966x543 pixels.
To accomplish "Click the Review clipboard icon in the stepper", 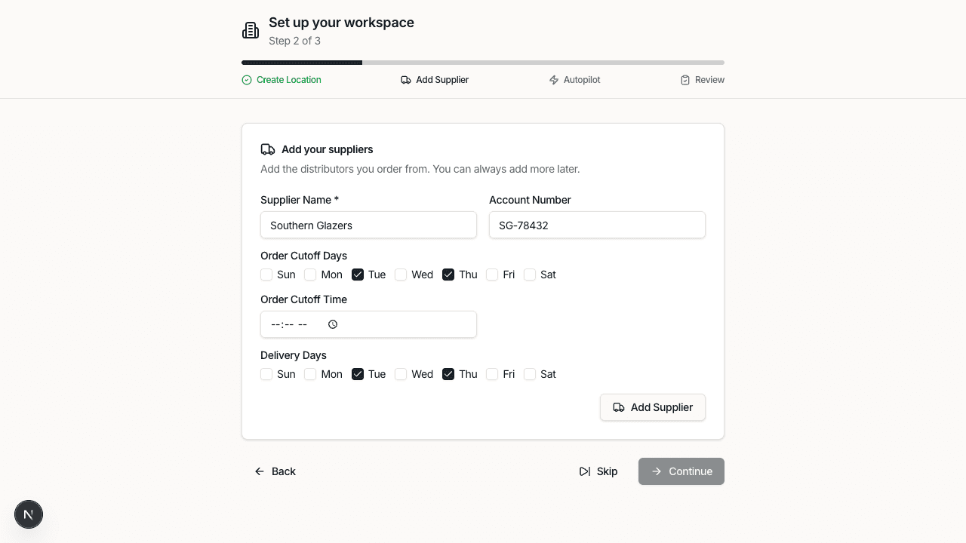I will [685, 79].
